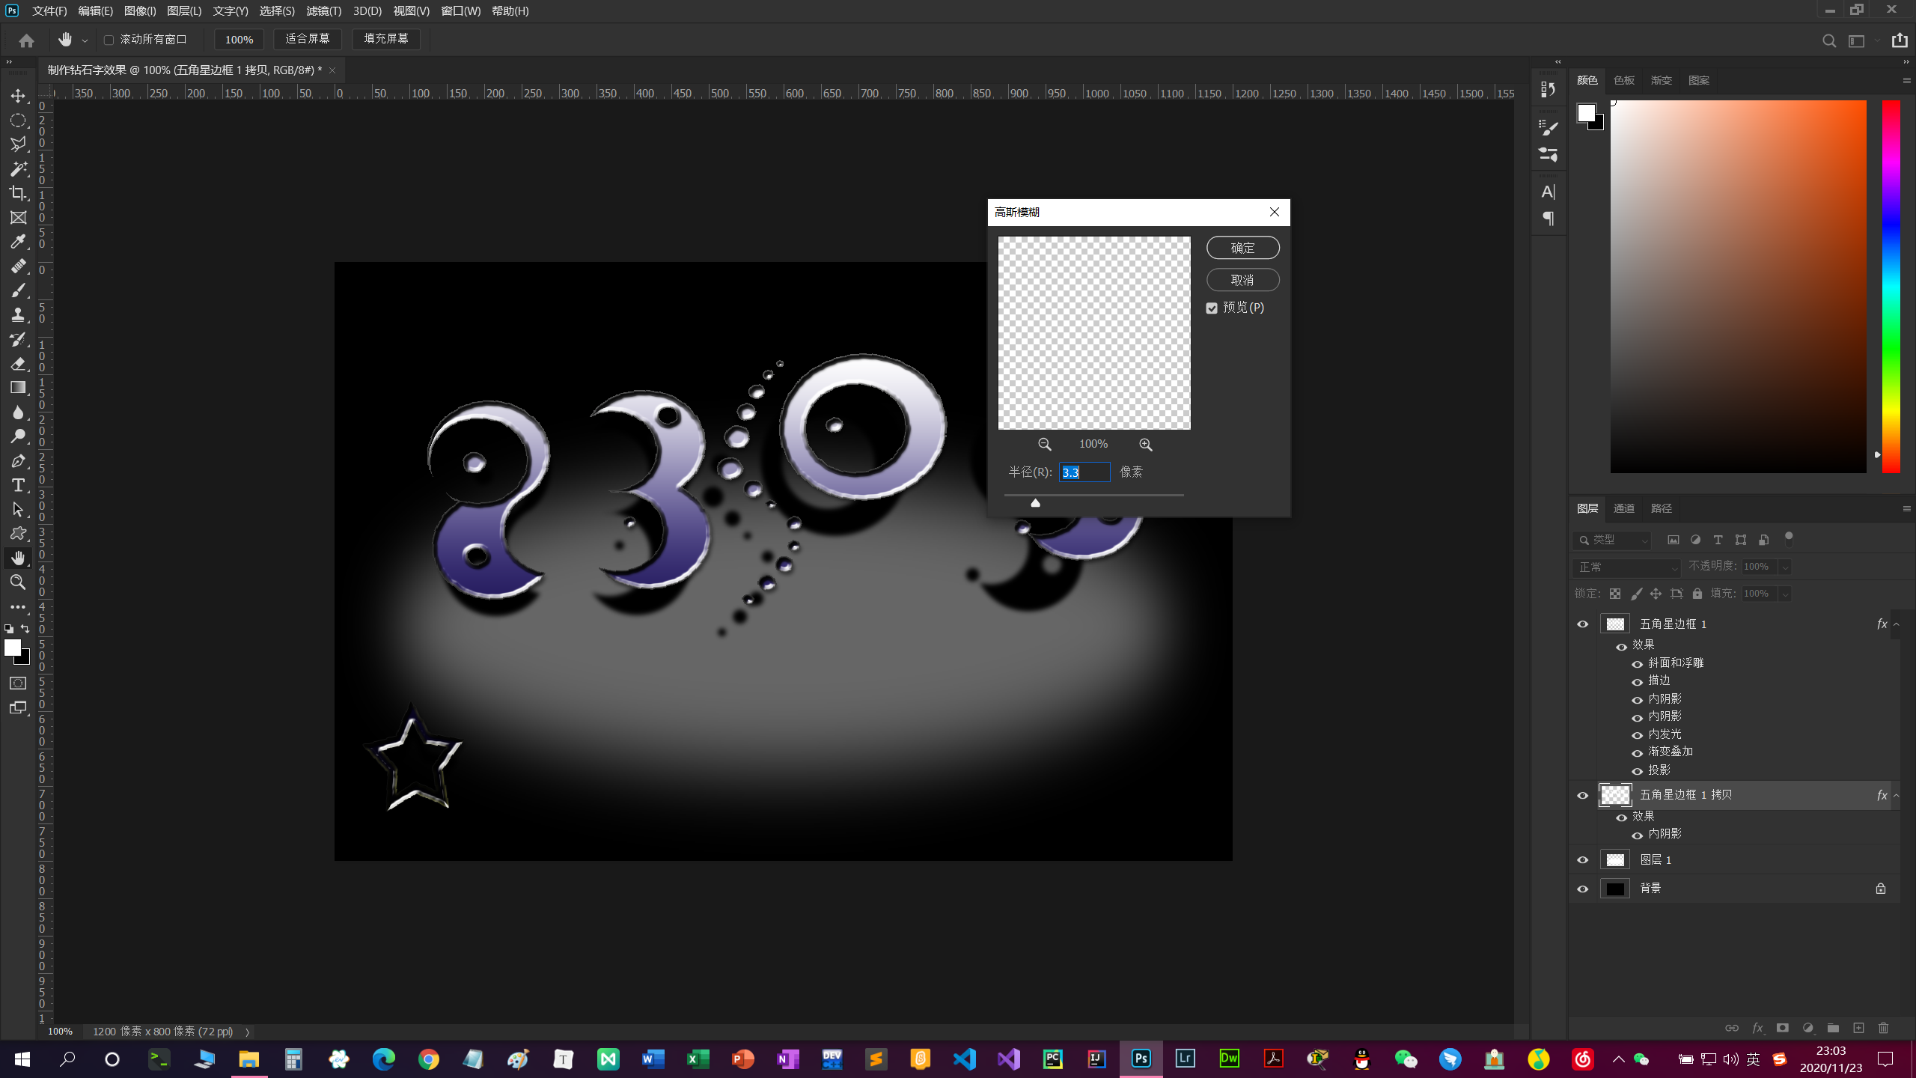Toggle the 滚动所有窗口 checkbox
1916x1078 pixels.
109,40
